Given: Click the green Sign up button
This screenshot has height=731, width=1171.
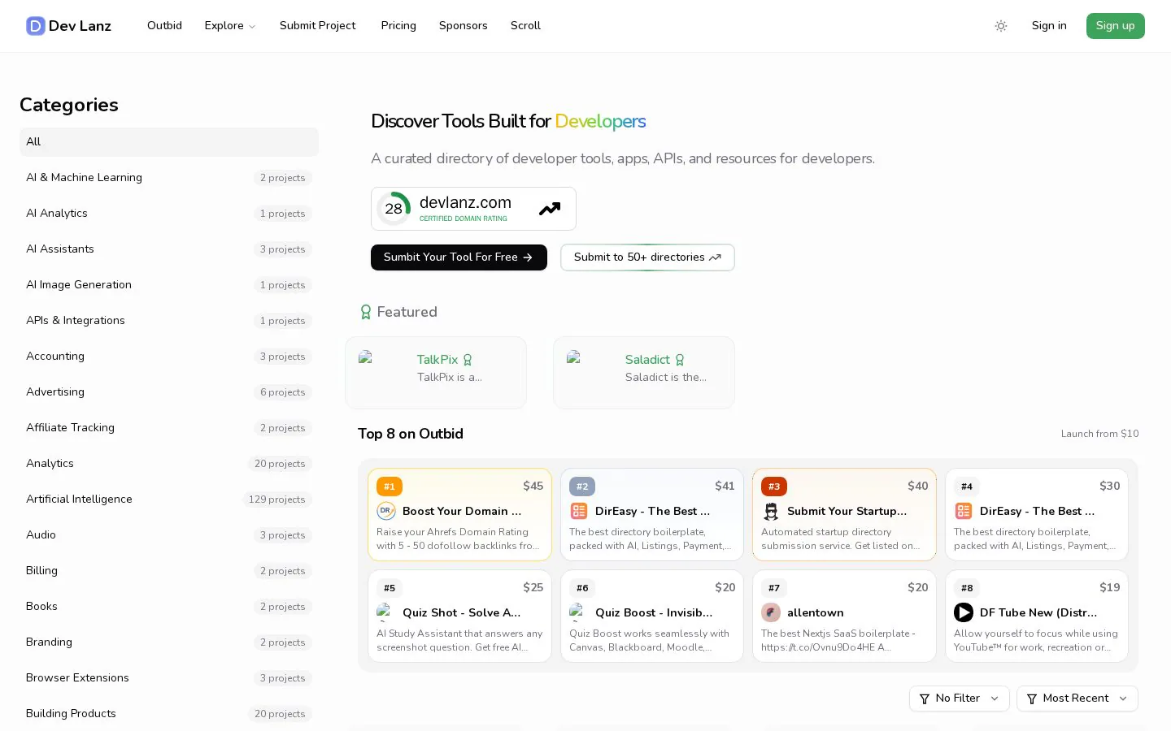Looking at the screenshot, I should point(1116,26).
